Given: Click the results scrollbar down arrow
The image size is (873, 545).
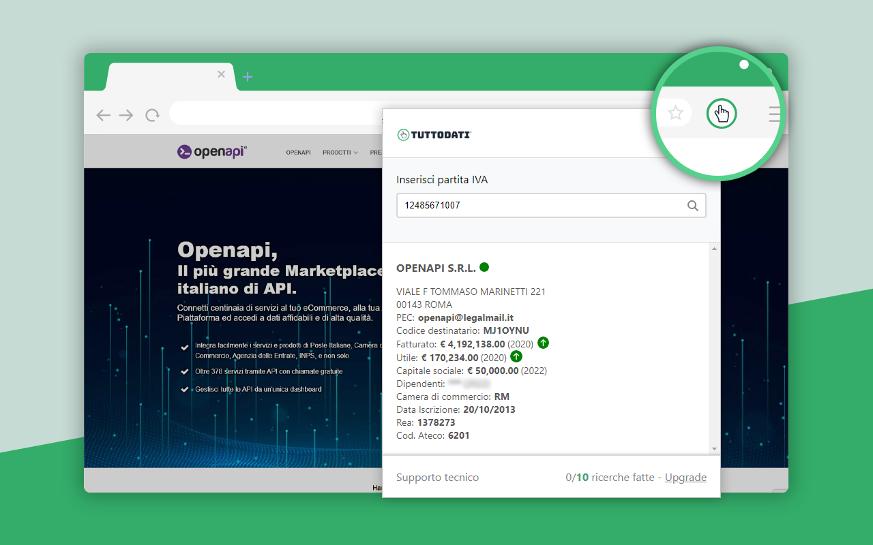Looking at the screenshot, I should (714, 448).
